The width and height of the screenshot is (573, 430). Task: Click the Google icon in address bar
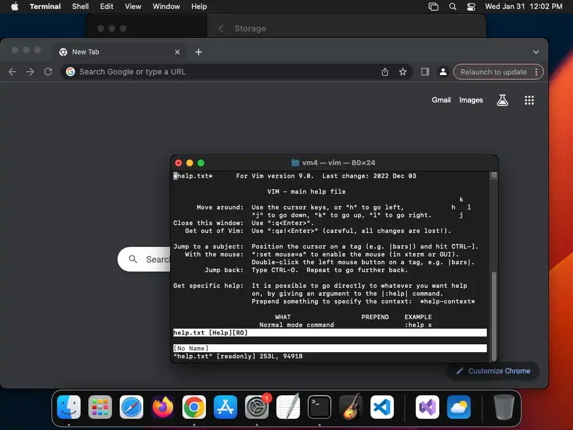click(x=71, y=72)
